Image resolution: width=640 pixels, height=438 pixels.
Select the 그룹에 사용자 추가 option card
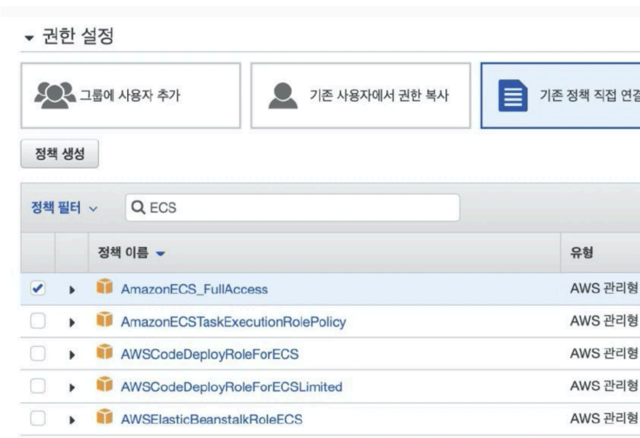130,96
